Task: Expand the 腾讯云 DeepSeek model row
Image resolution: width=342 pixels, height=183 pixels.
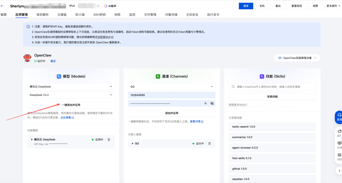Action: point(32,140)
